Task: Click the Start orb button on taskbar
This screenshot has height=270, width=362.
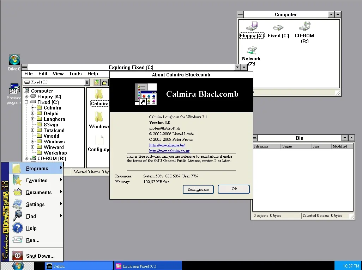Action: point(18,266)
